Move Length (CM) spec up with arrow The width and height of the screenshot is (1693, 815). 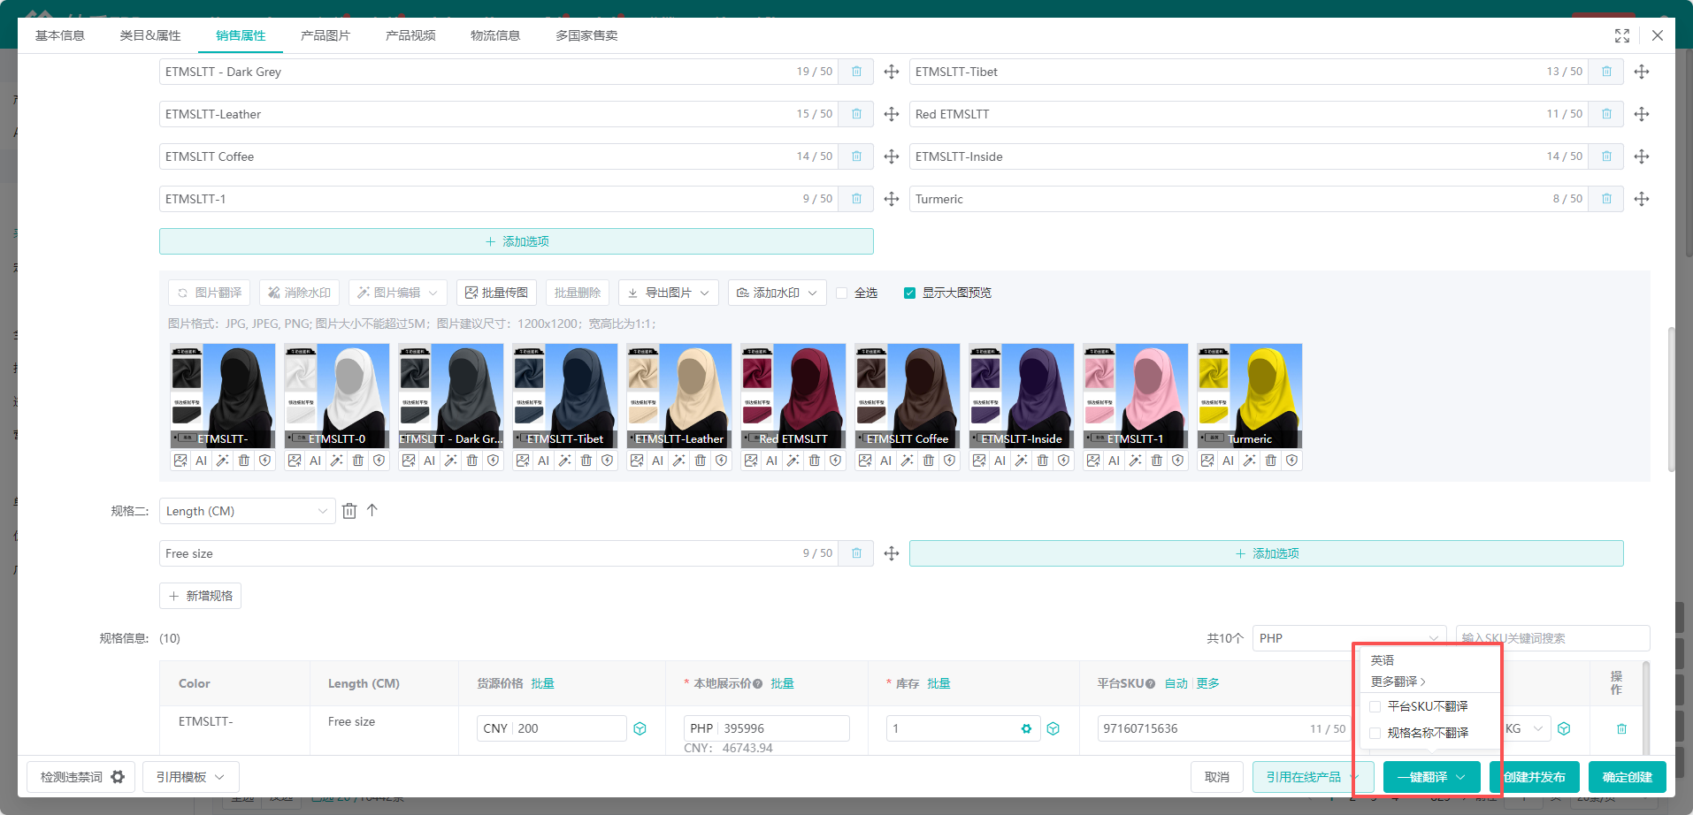tap(372, 510)
